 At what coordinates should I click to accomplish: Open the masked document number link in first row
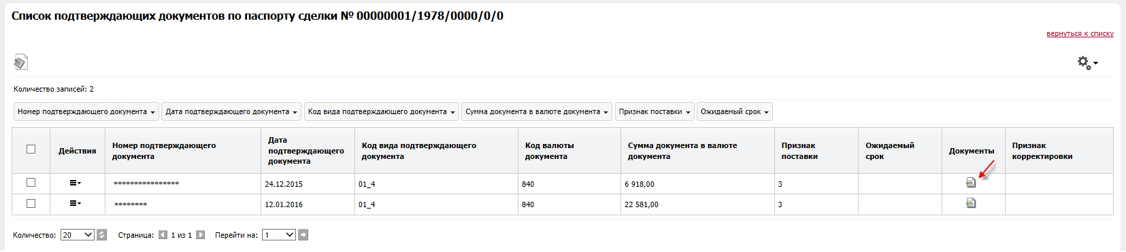click(146, 183)
